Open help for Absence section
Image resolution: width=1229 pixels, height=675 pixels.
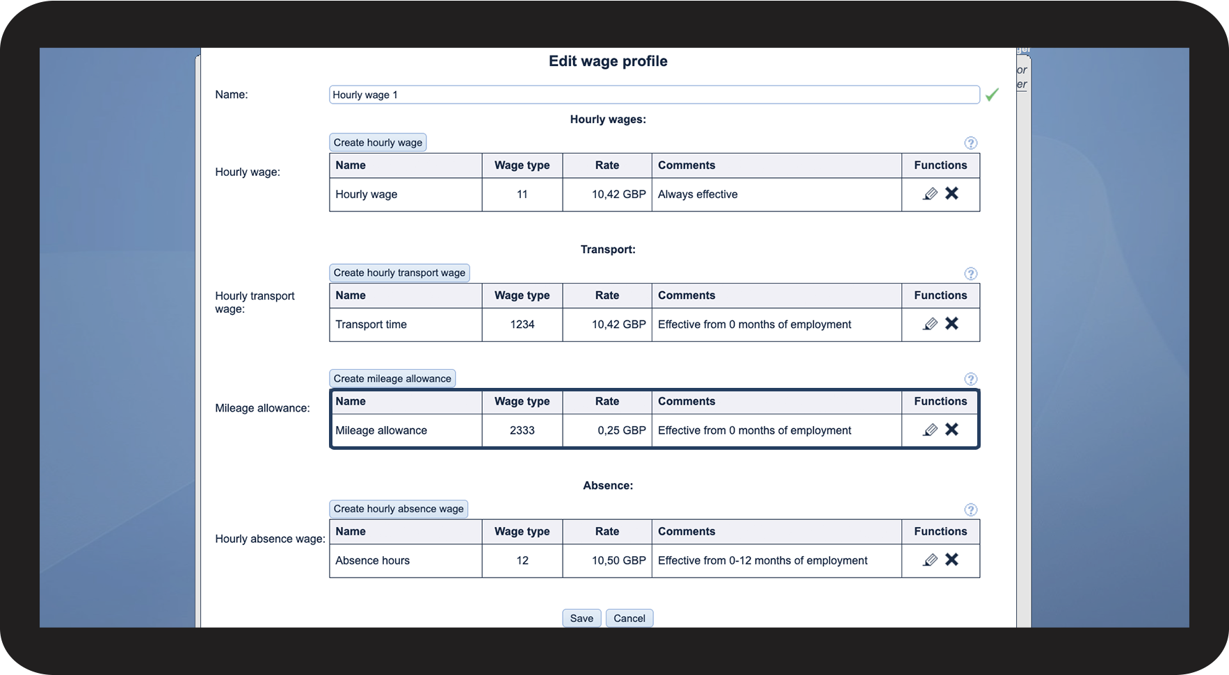coord(971,510)
